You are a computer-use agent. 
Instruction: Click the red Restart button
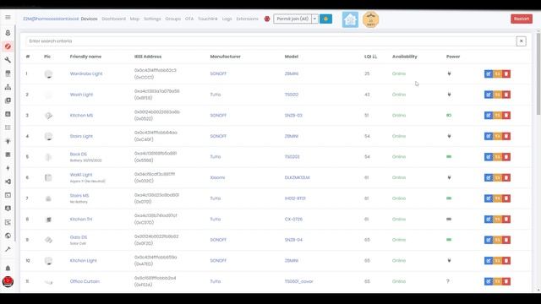(x=522, y=19)
